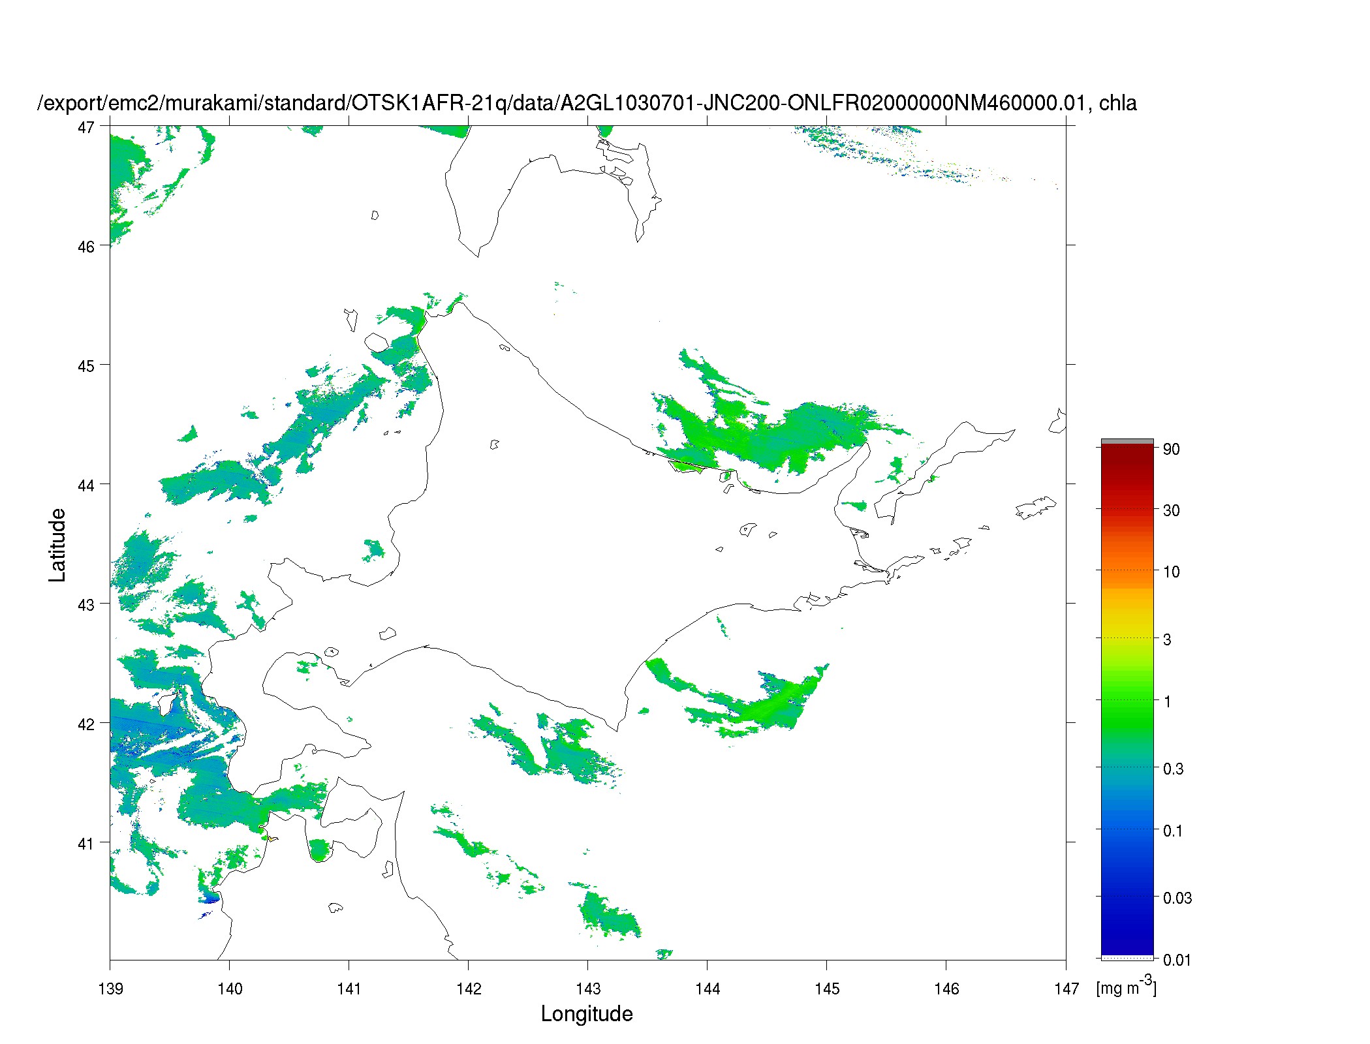The width and height of the screenshot is (1370, 1044).
Task: Click the longitude tick label 139
Action: [x=110, y=989]
